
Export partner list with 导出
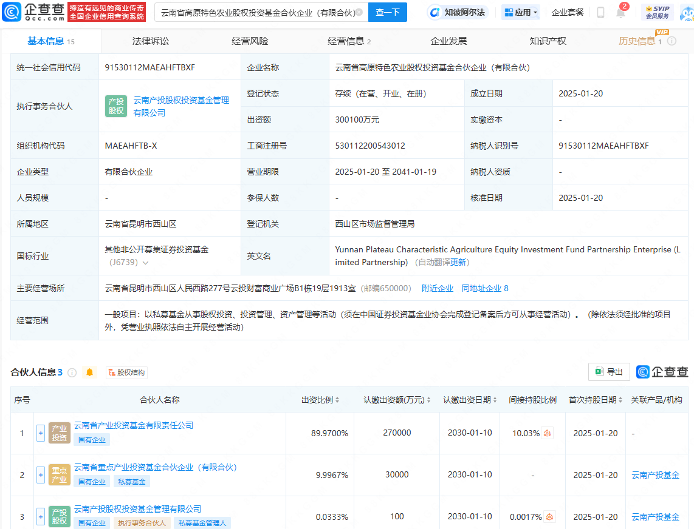[x=609, y=372]
